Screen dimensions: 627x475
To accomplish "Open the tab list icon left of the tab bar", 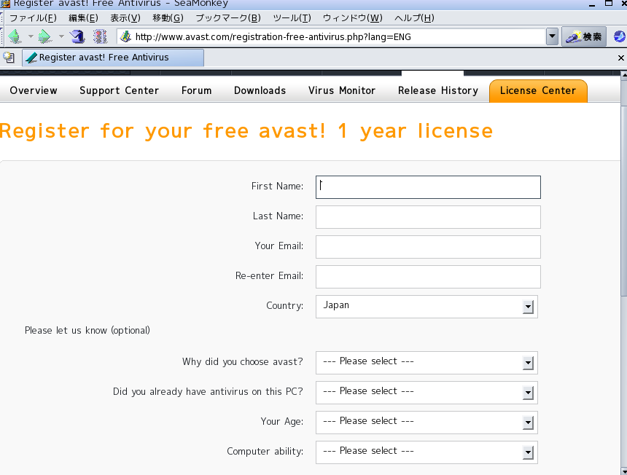I will pyautogui.click(x=8, y=58).
